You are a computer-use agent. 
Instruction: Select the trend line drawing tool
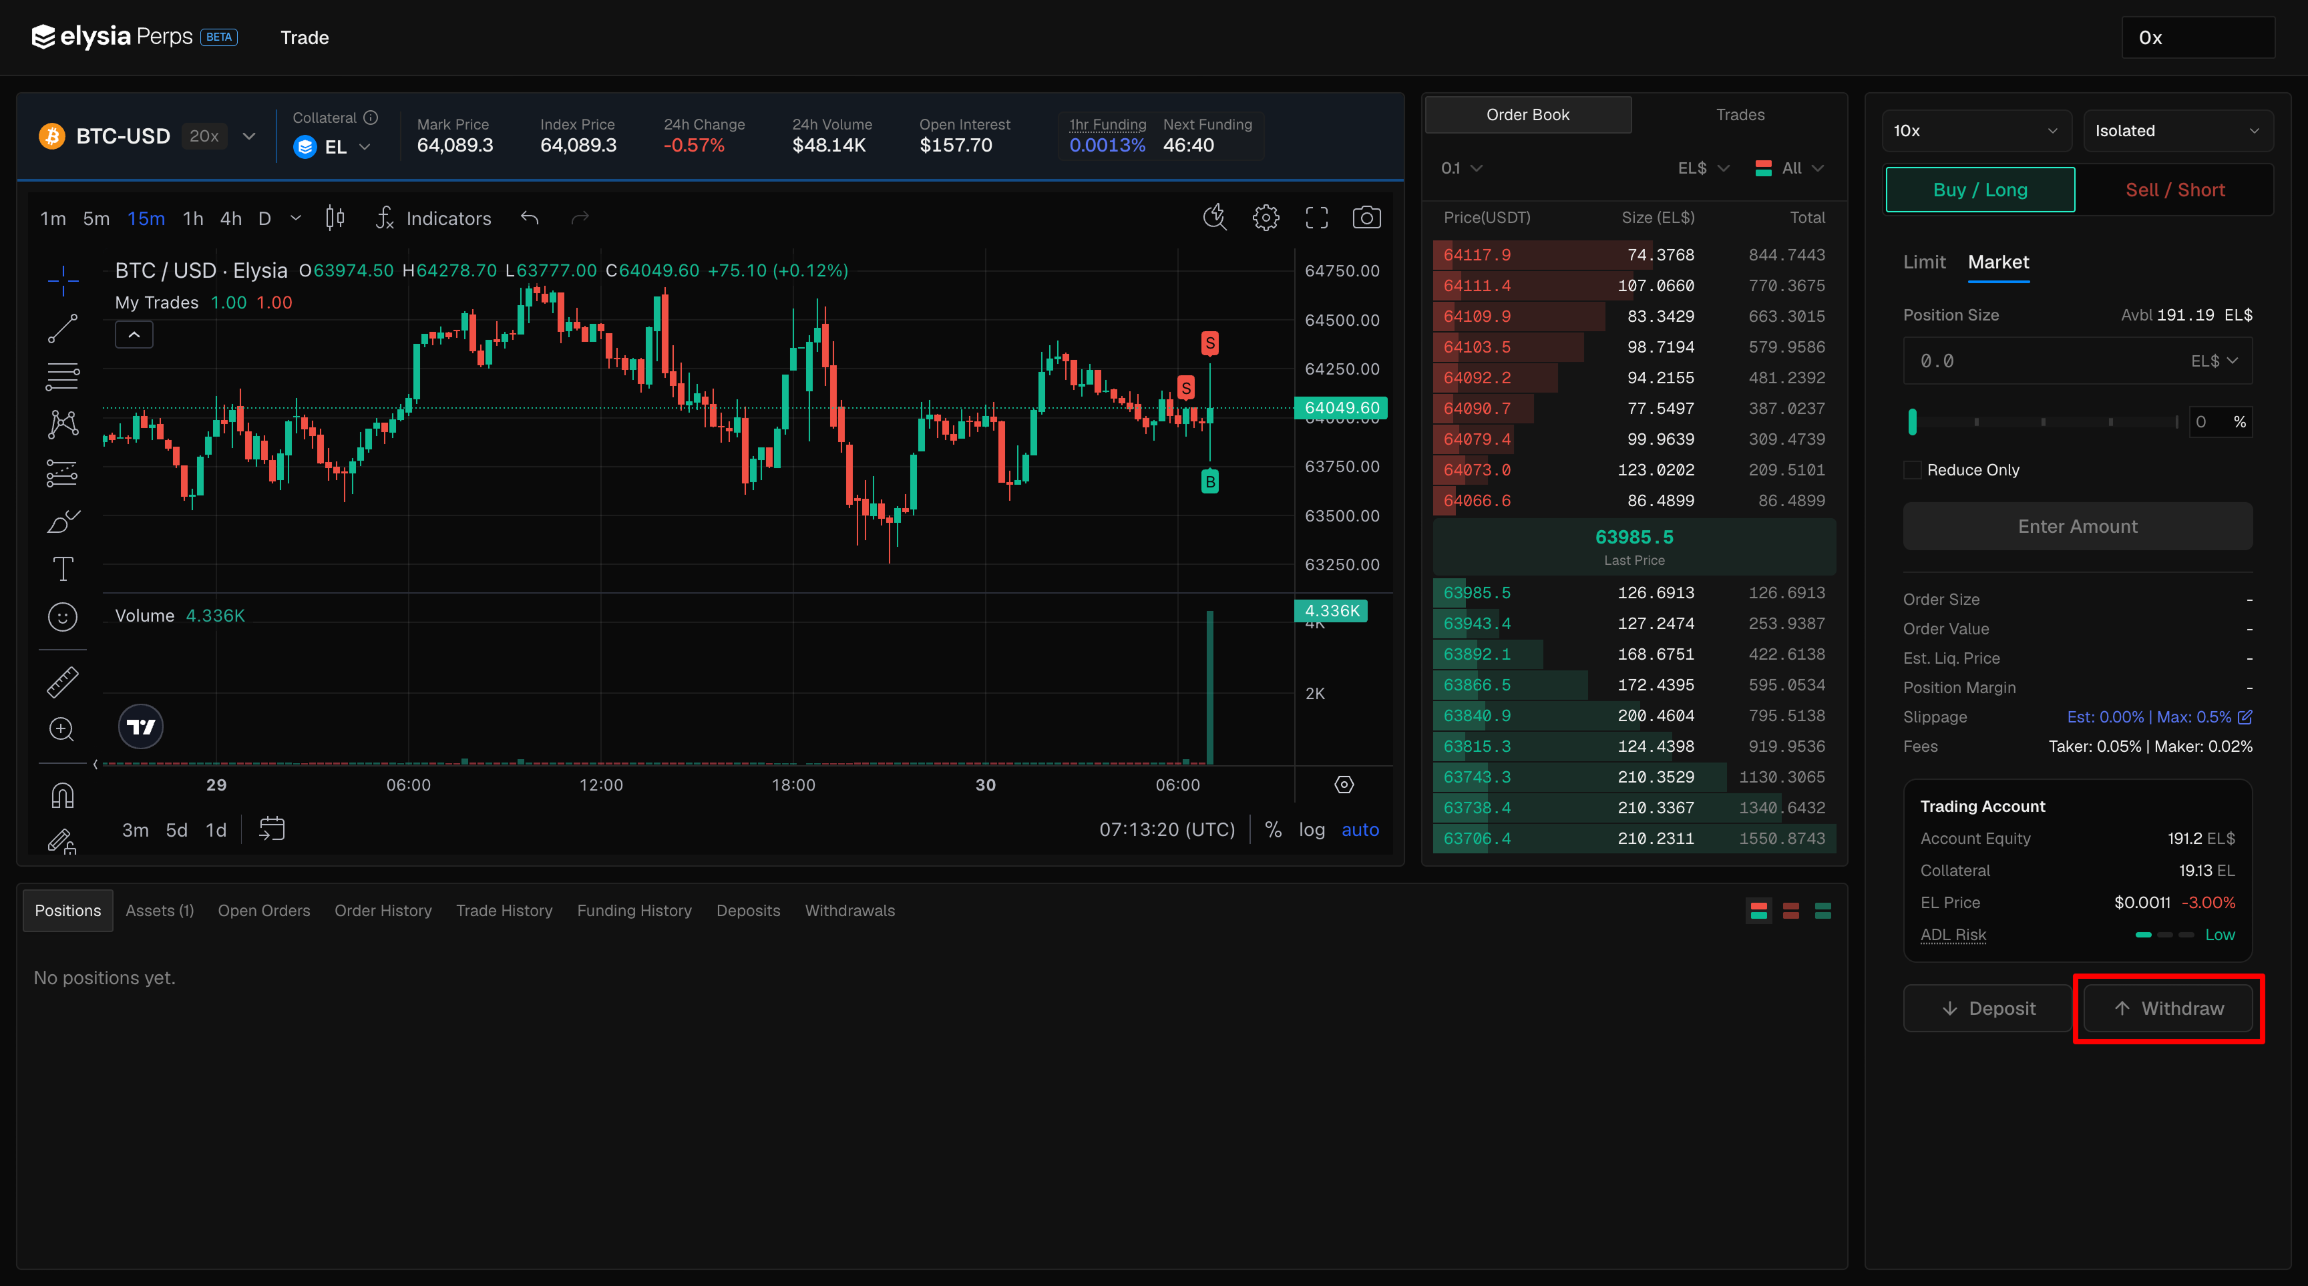coord(63,329)
